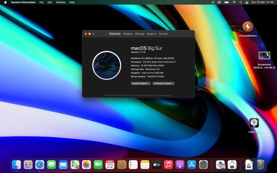The image size is (277, 173).
Task: Open Reminders from the Dock
Action: (x=133, y=165)
